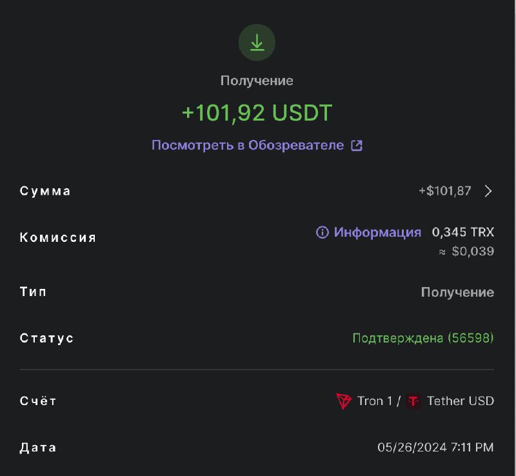The image size is (516, 476).
Task: Click the Получение title under icon
Action: [257, 81]
